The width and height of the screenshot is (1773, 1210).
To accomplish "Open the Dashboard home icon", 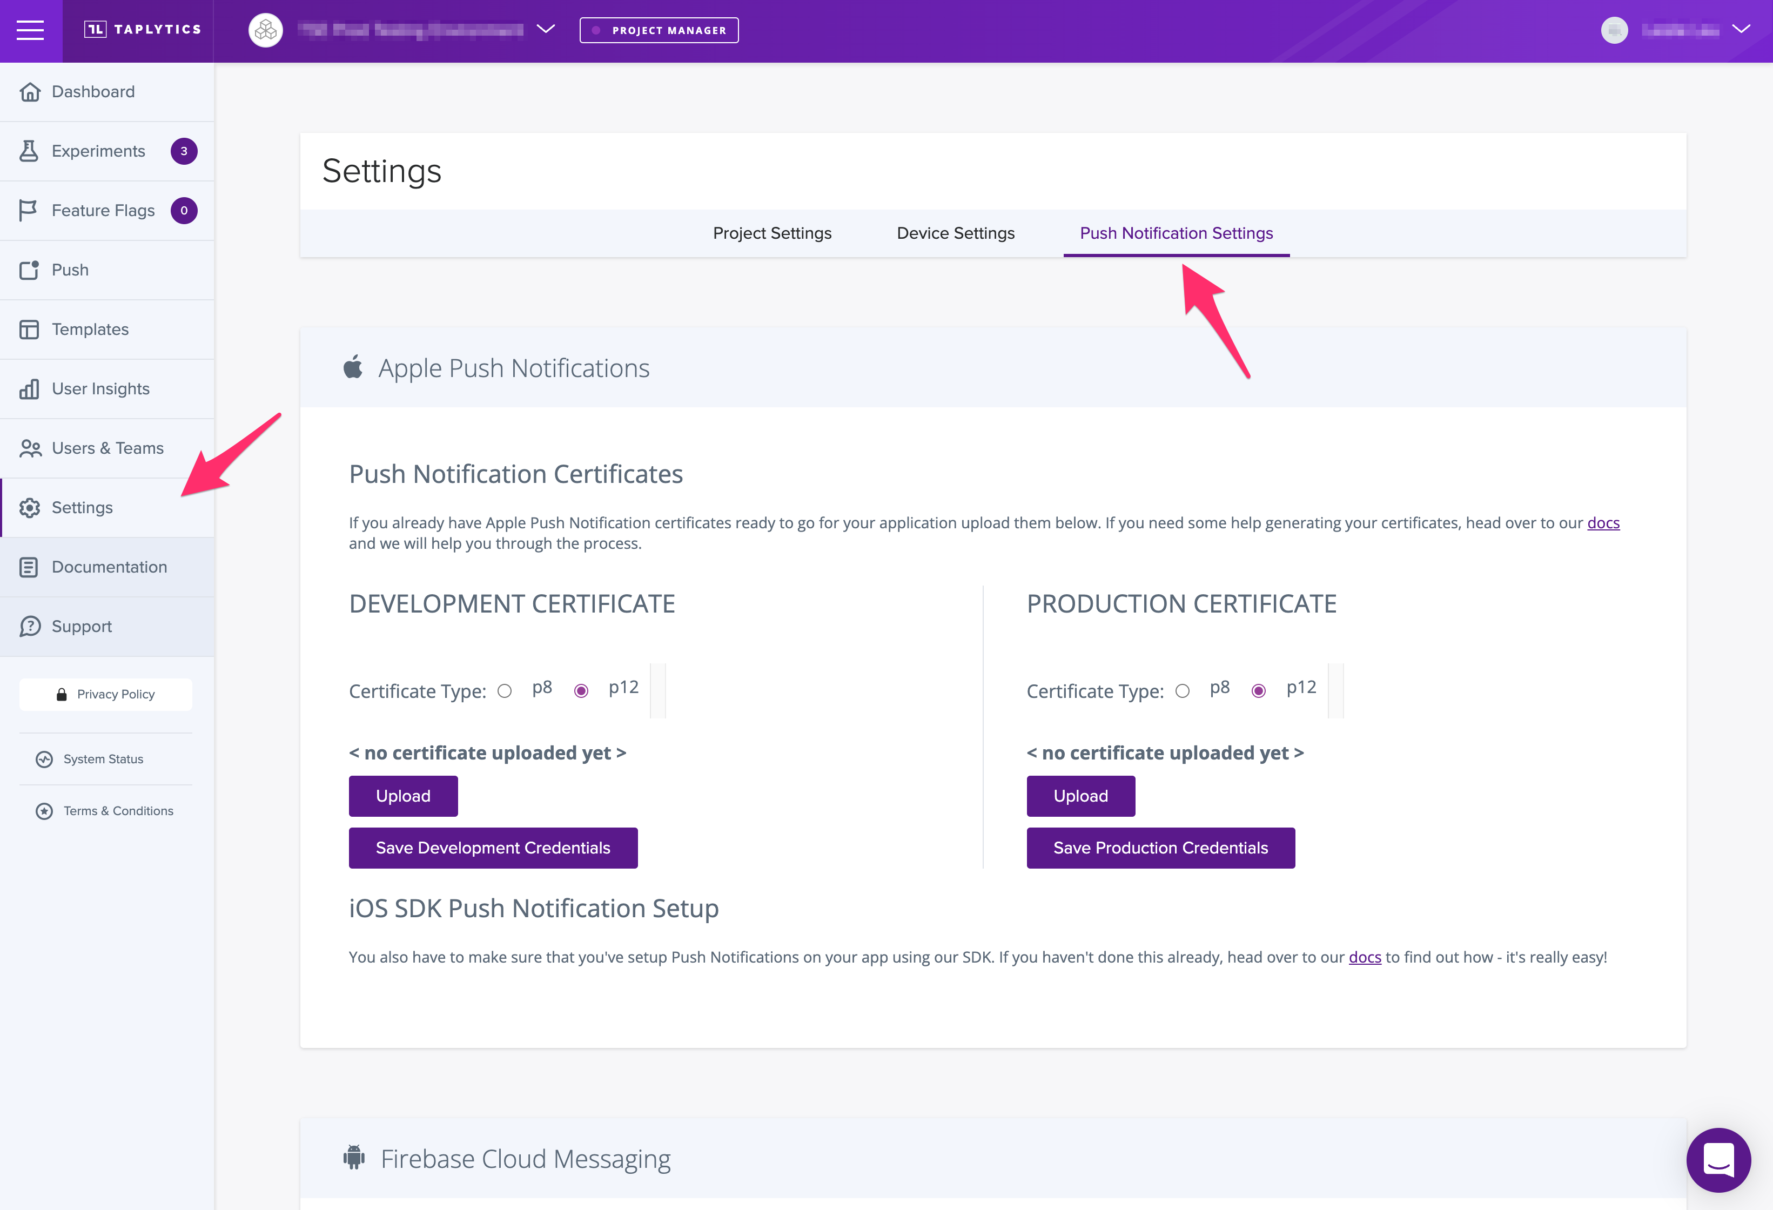I will tap(30, 91).
